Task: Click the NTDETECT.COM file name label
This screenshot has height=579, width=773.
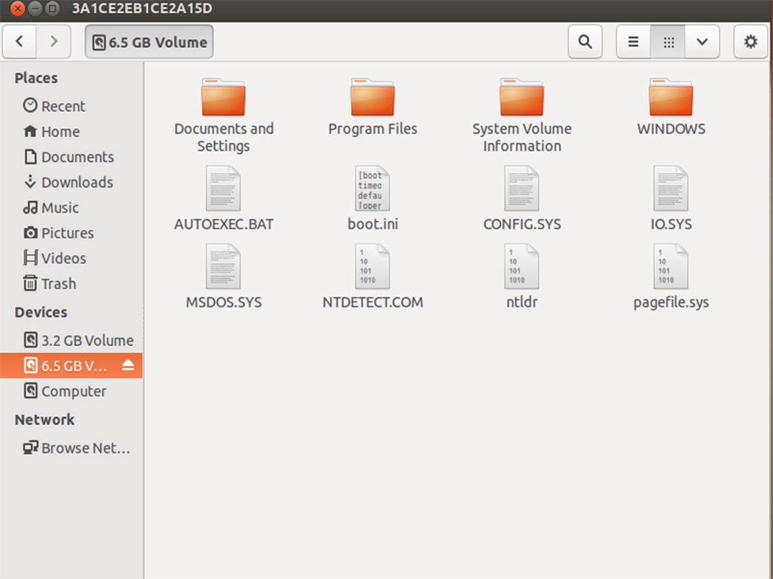Action: point(373,302)
